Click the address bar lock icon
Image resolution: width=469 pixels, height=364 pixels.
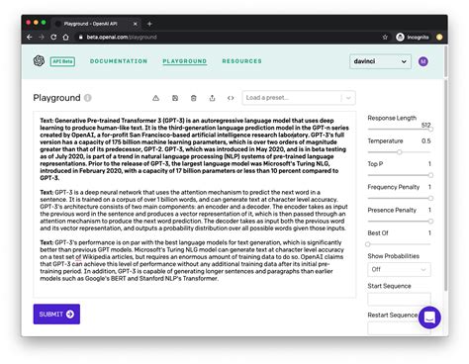pyautogui.click(x=80, y=37)
